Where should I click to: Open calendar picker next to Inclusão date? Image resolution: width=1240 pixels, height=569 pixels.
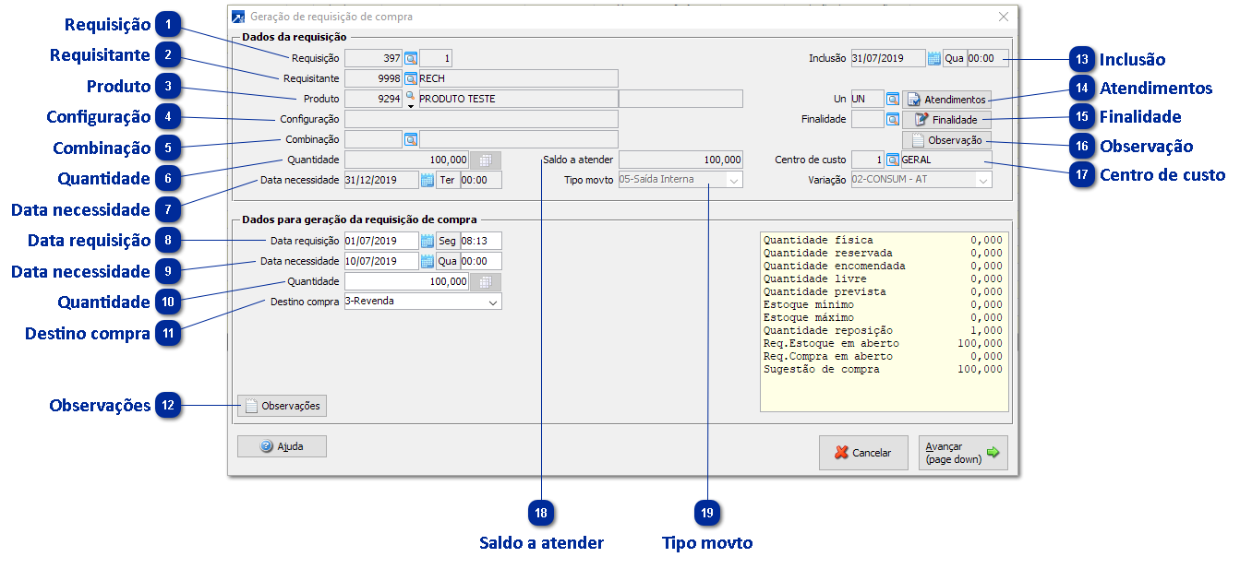coord(933,58)
